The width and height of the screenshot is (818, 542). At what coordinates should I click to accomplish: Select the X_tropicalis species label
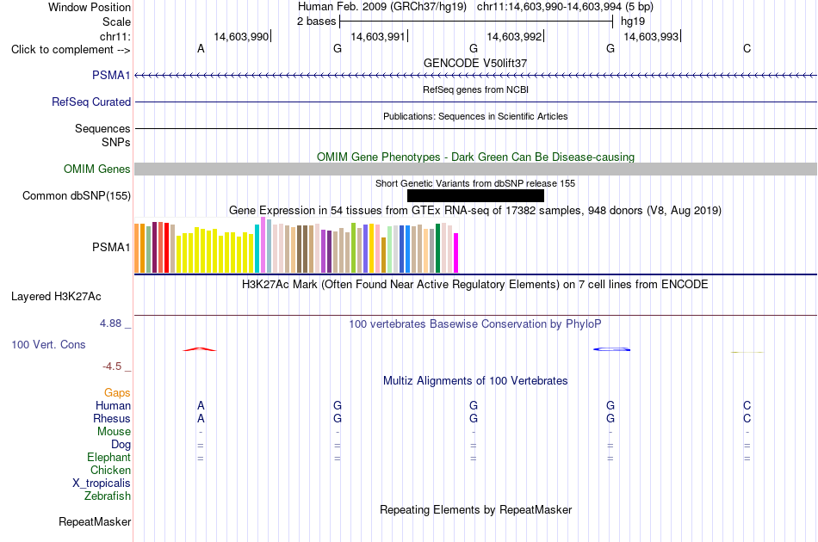102,483
